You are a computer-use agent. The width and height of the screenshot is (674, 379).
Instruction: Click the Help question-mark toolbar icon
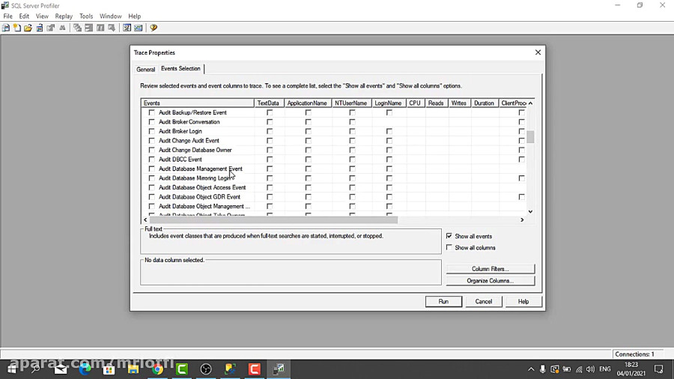coord(154,28)
